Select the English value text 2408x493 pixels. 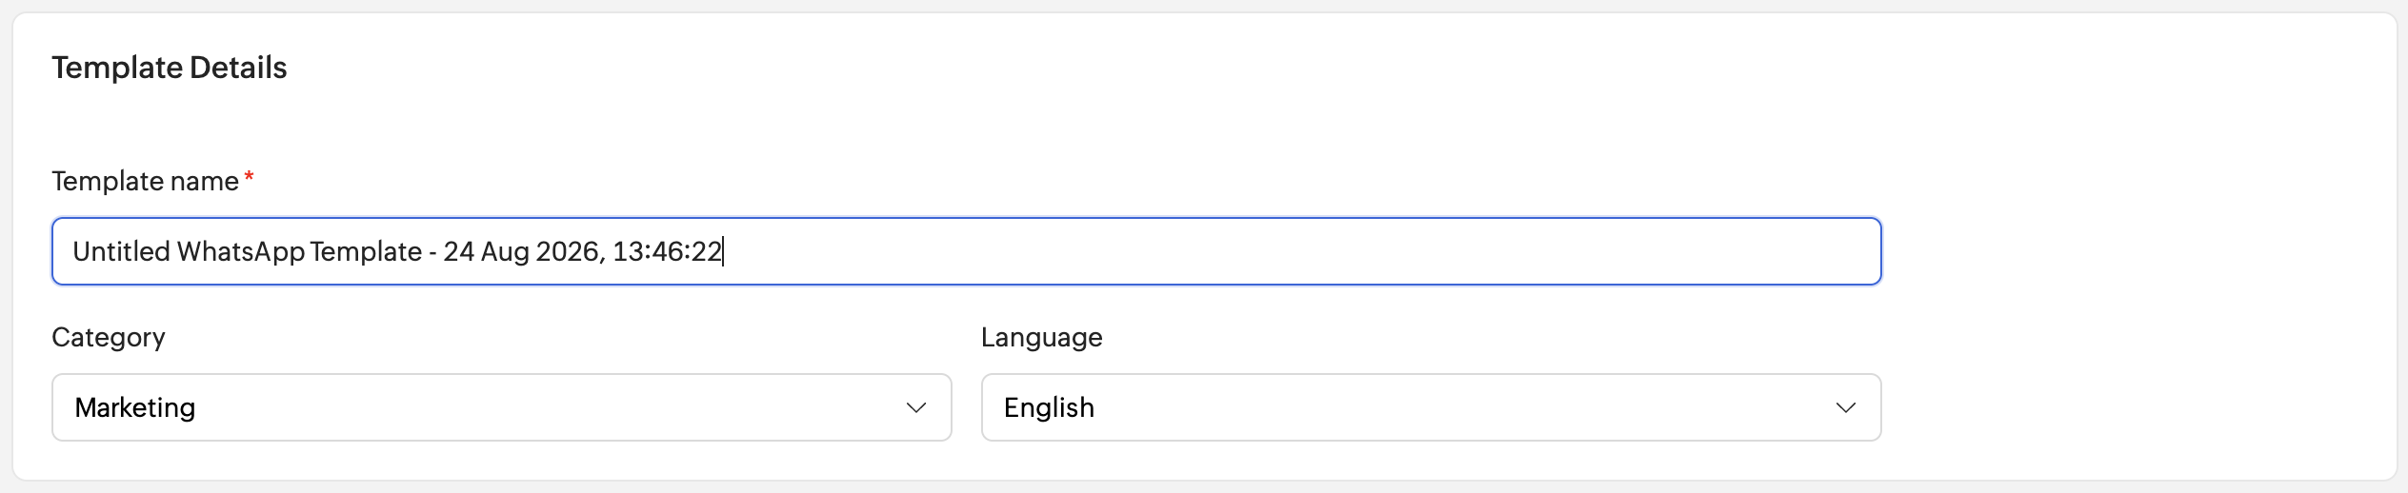[1049, 407]
